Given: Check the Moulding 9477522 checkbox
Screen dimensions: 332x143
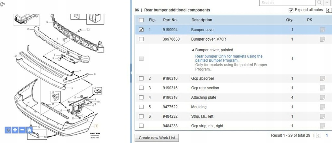Looking at the screenshot, I should click(x=141, y=107).
